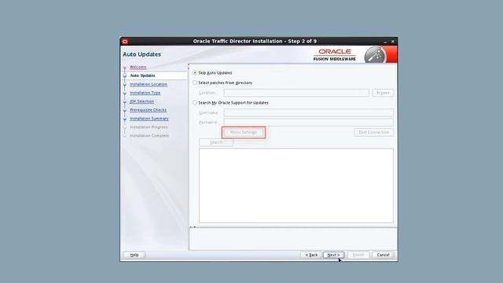Click the Installation Summary step node icon
503x283 pixels.
click(125, 119)
